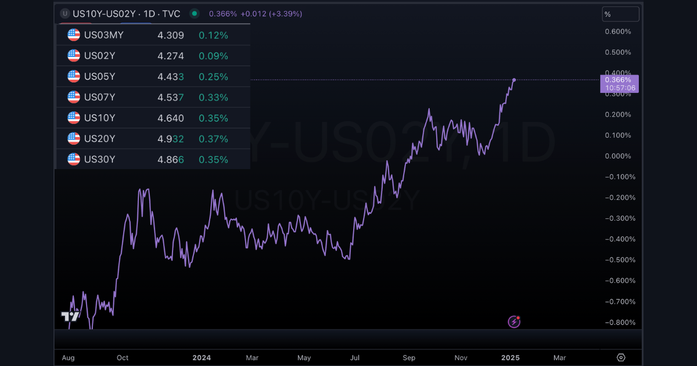Viewport: 697px width, 366px height.
Task: Click the latest data point on line
Action: click(514, 80)
